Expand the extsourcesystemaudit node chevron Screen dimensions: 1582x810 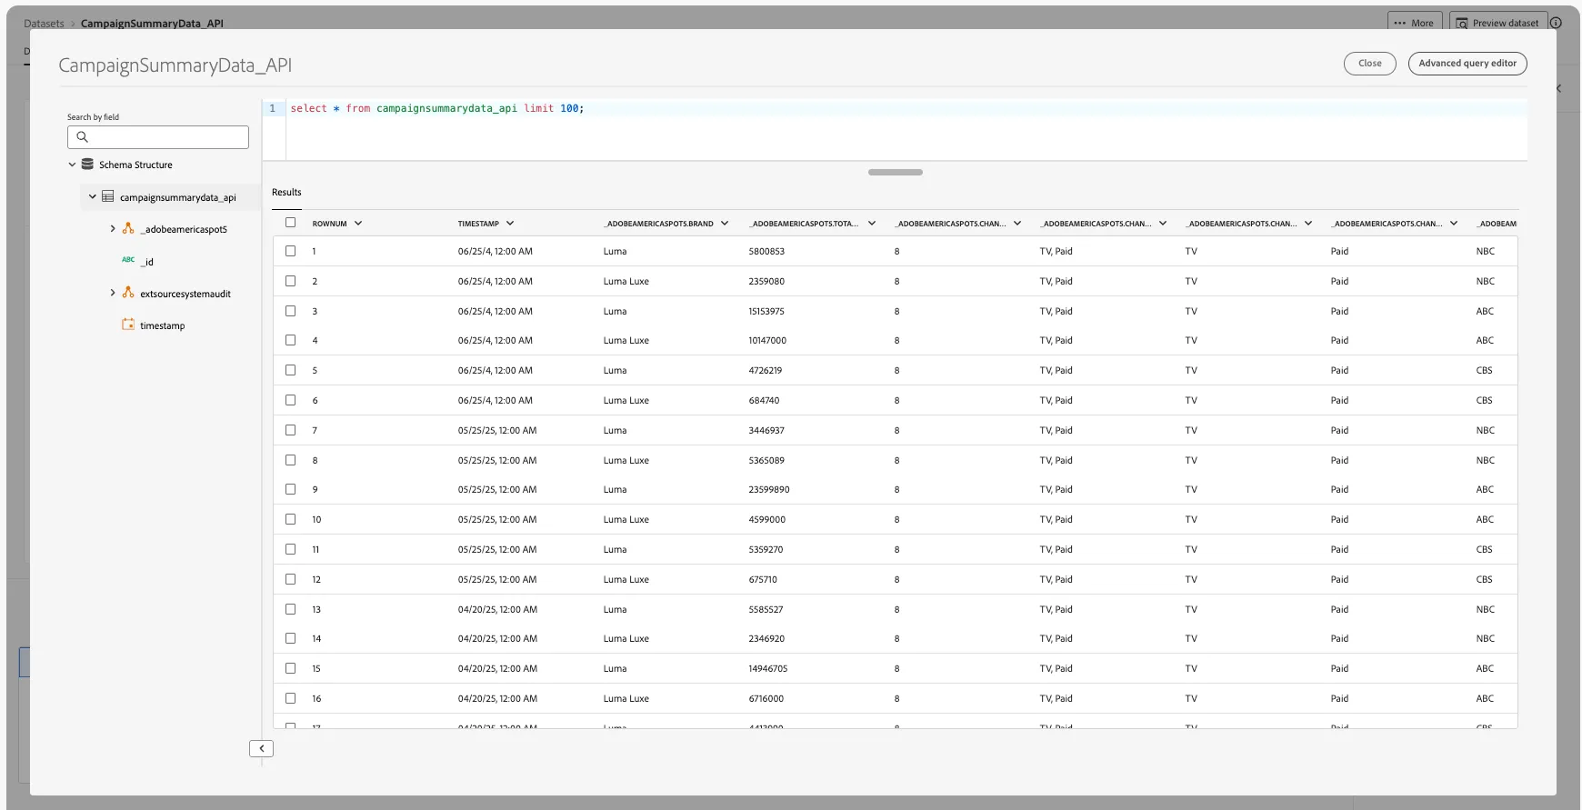(x=113, y=293)
